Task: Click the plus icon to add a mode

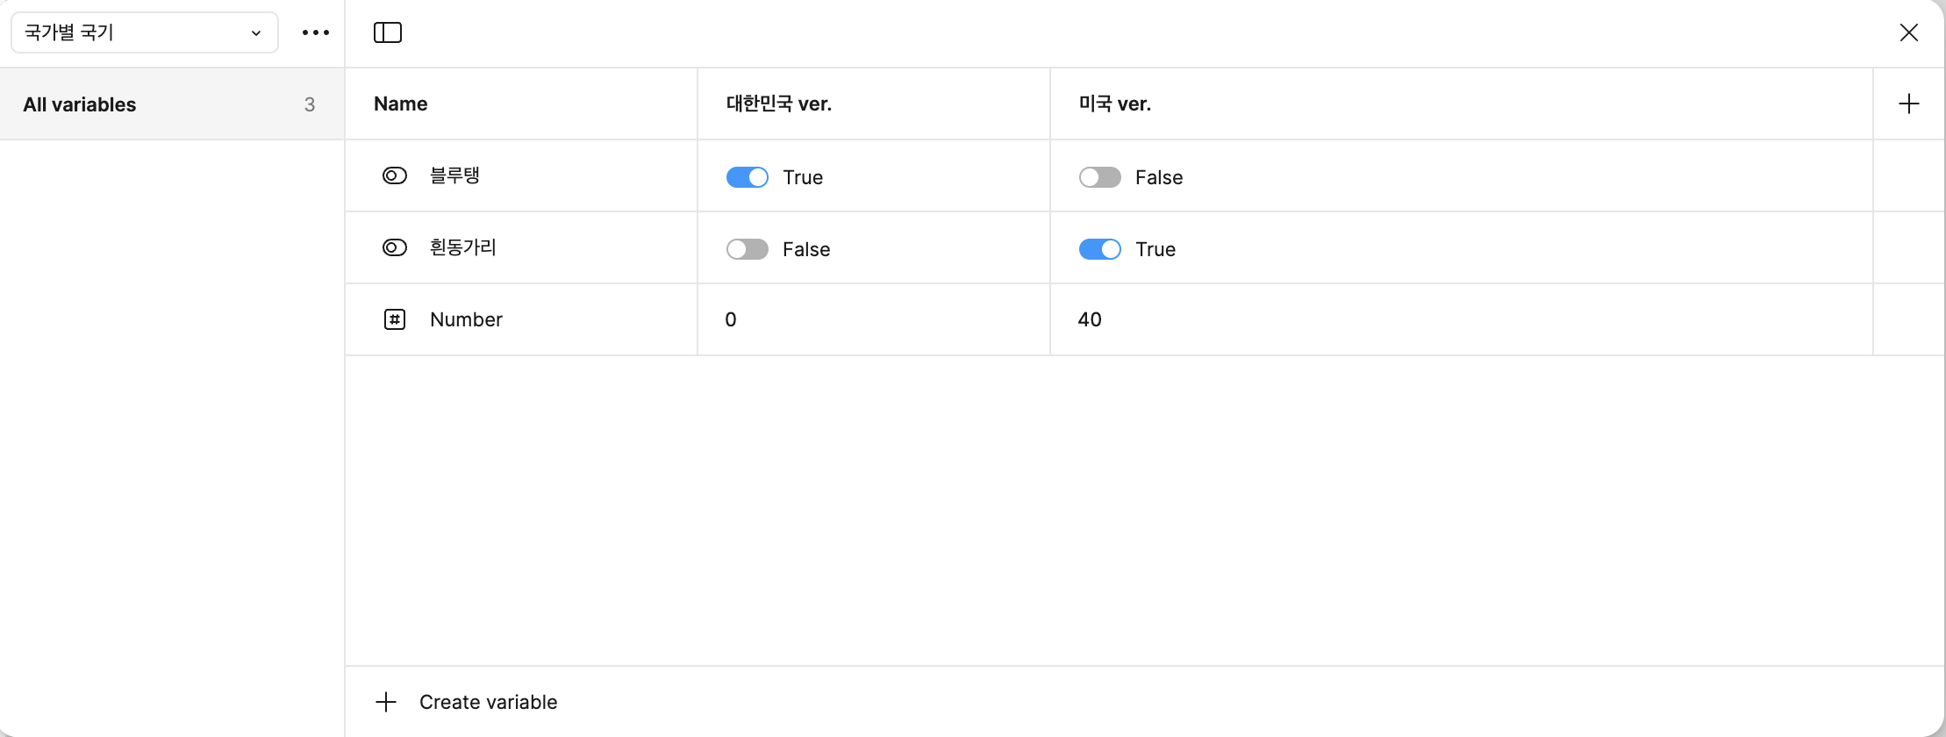Action: pyautogui.click(x=1908, y=104)
